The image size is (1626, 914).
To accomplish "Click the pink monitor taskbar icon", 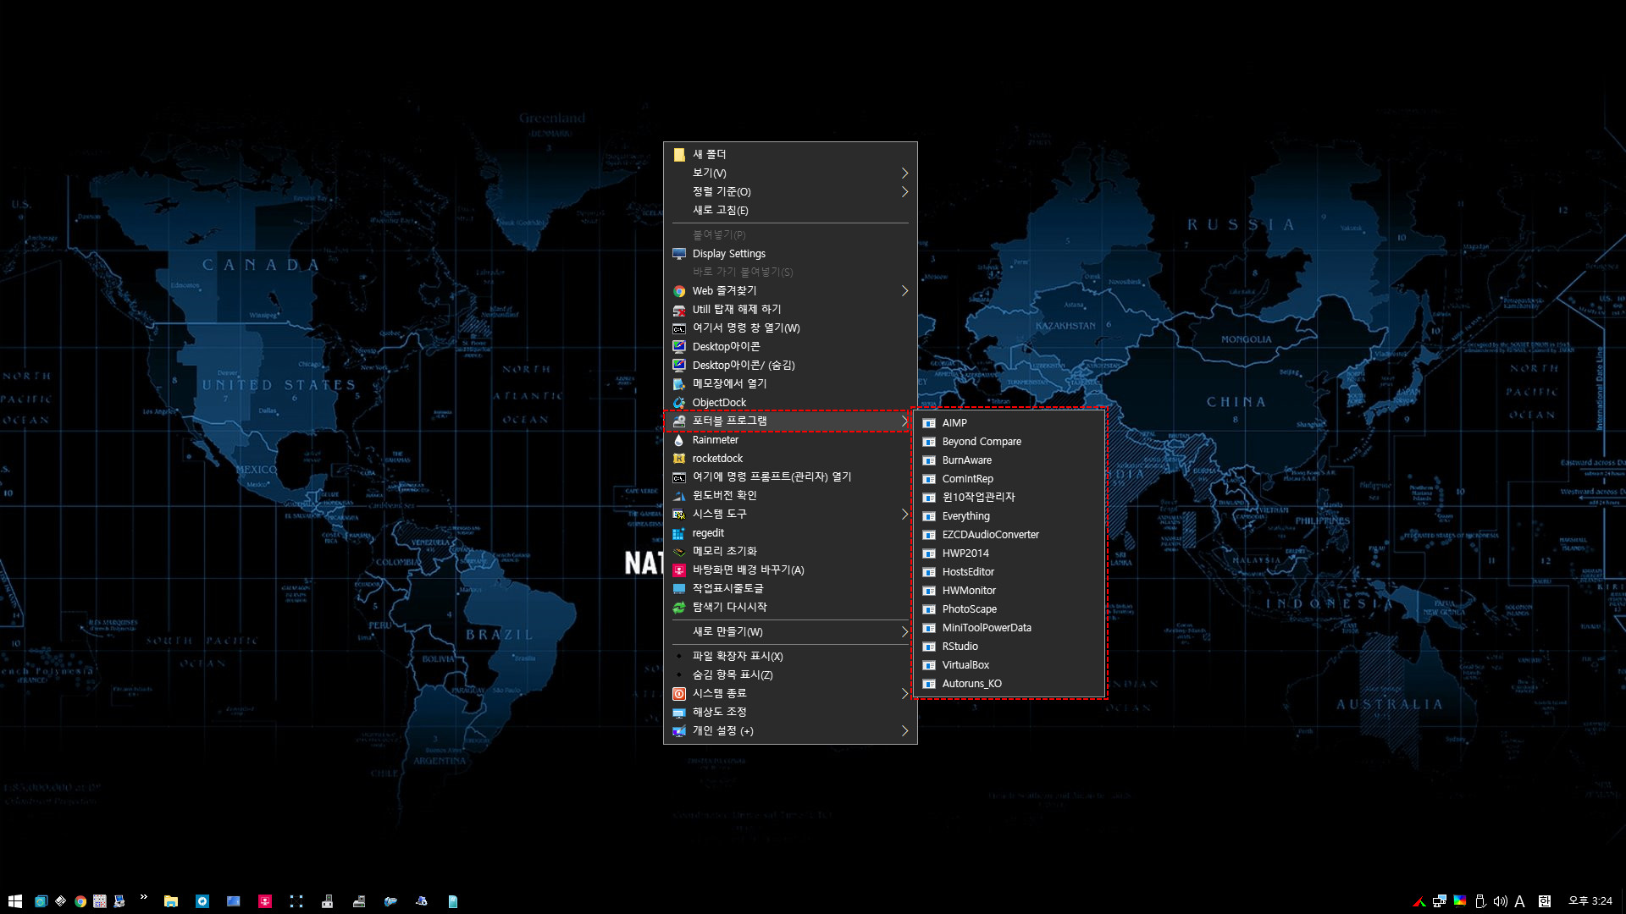I will [265, 901].
